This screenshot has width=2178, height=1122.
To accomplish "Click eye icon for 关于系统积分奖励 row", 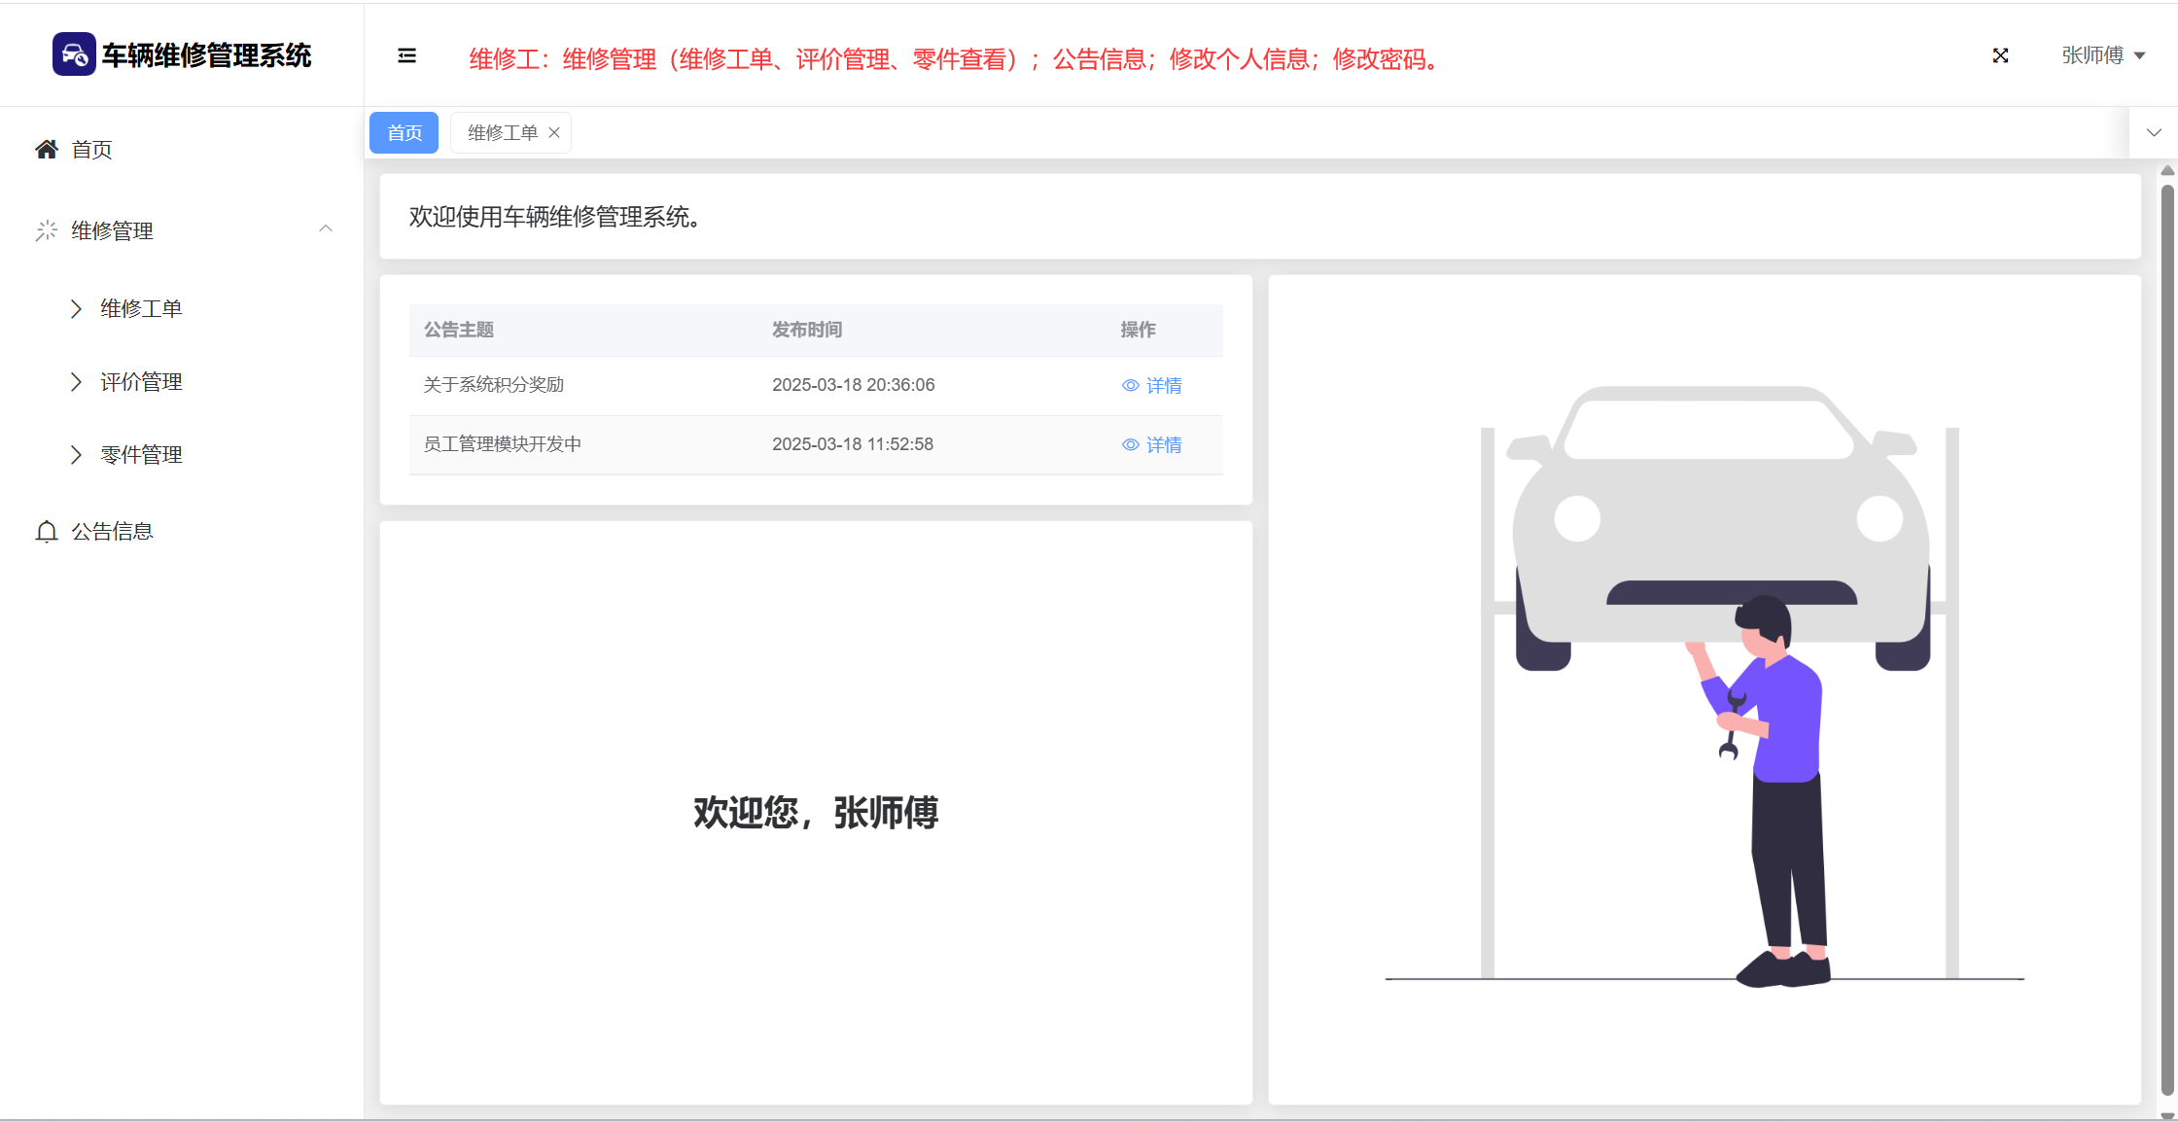I will coord(1130,385).
